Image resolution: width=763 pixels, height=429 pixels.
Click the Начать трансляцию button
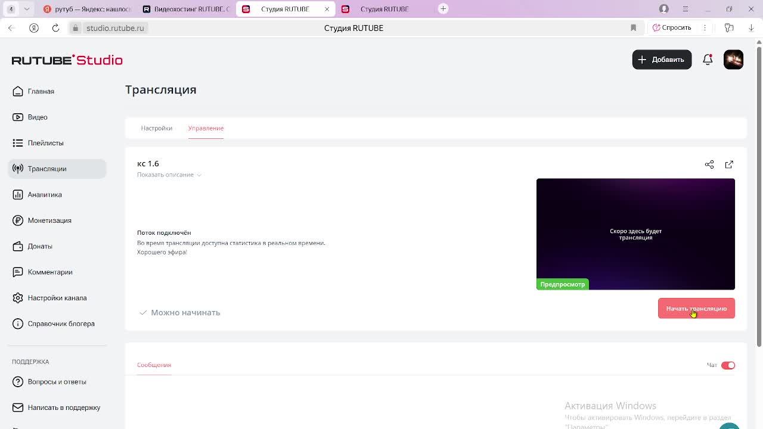(x=696, y=309)
